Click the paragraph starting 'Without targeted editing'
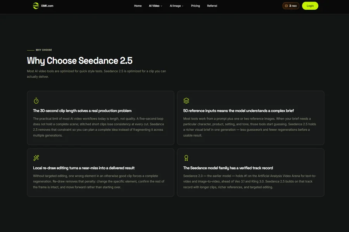Screen dimensions: 349x232 coord(98,181)
